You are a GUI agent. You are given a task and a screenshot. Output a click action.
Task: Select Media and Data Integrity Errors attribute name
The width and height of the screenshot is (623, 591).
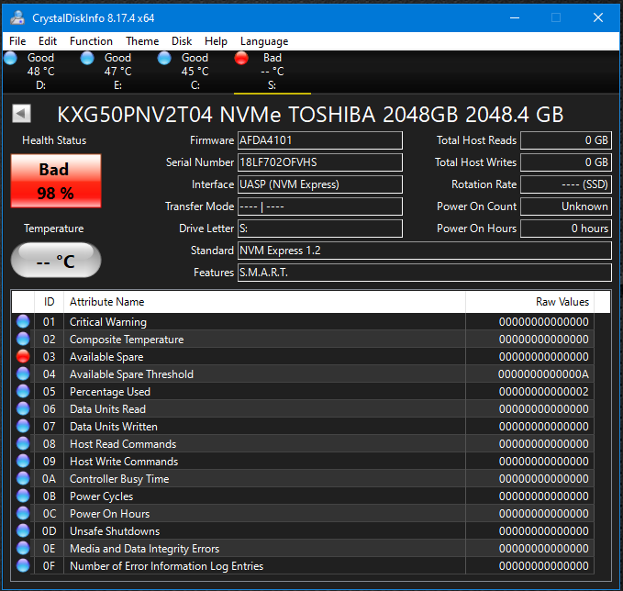click(x=145, y=549)
